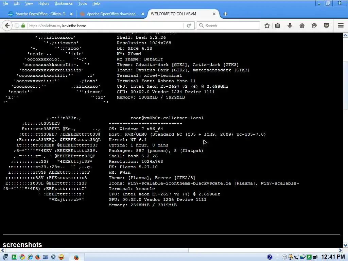Go back using the browser back arrow
The image size is (348, 261).
7,25
